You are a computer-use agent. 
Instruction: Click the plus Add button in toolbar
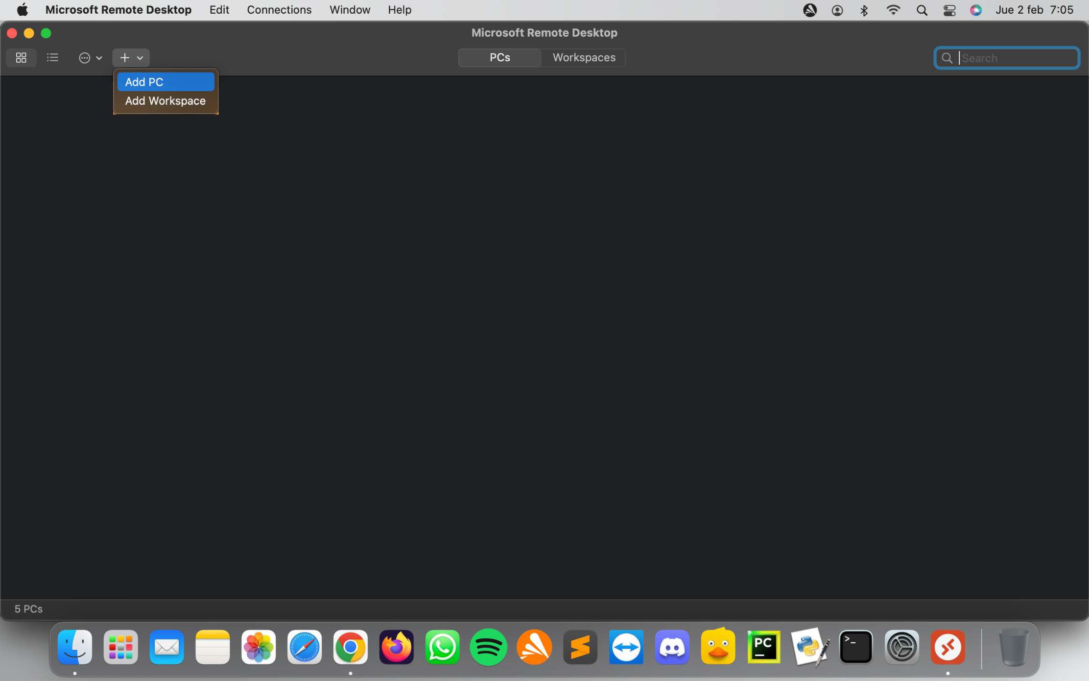[131, 58]
